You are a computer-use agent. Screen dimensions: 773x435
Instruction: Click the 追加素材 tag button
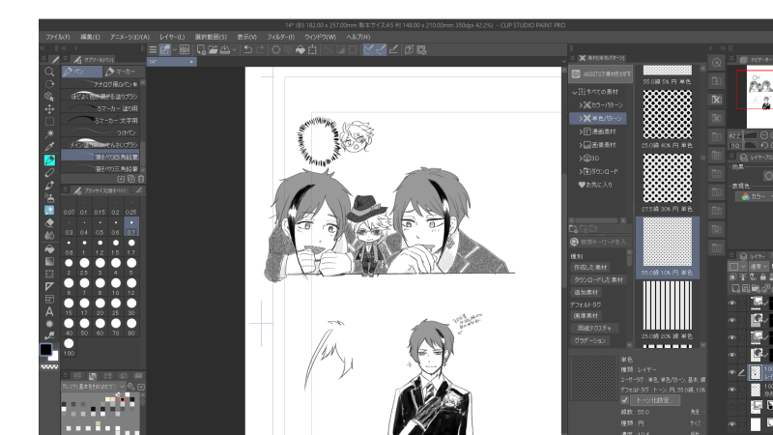click(x=587, y=293)
